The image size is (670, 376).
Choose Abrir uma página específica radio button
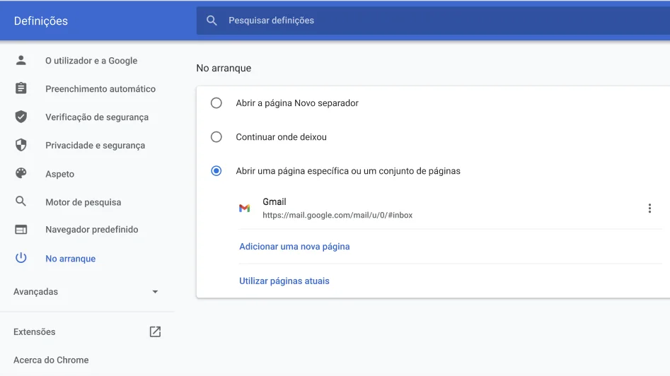216,171
